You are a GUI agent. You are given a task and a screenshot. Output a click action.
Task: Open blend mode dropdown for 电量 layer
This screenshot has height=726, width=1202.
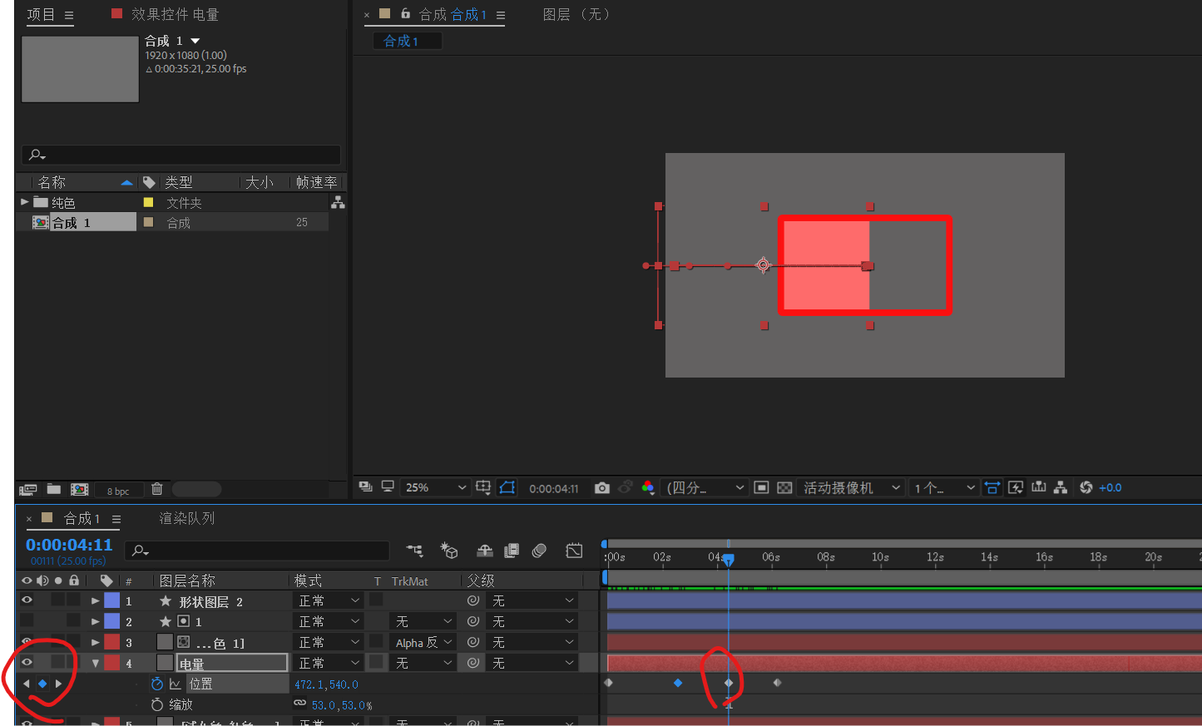click(x=329, y=663)
